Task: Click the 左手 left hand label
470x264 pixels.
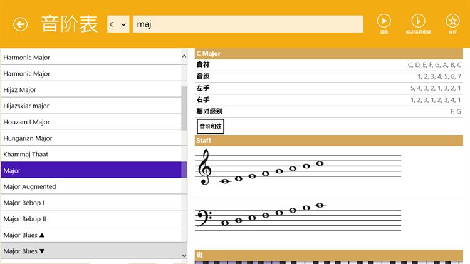Action: (203, 88)
